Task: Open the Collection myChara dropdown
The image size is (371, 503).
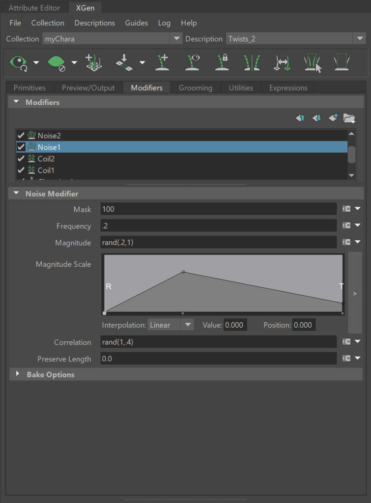Action: click(x=112, y=39)
